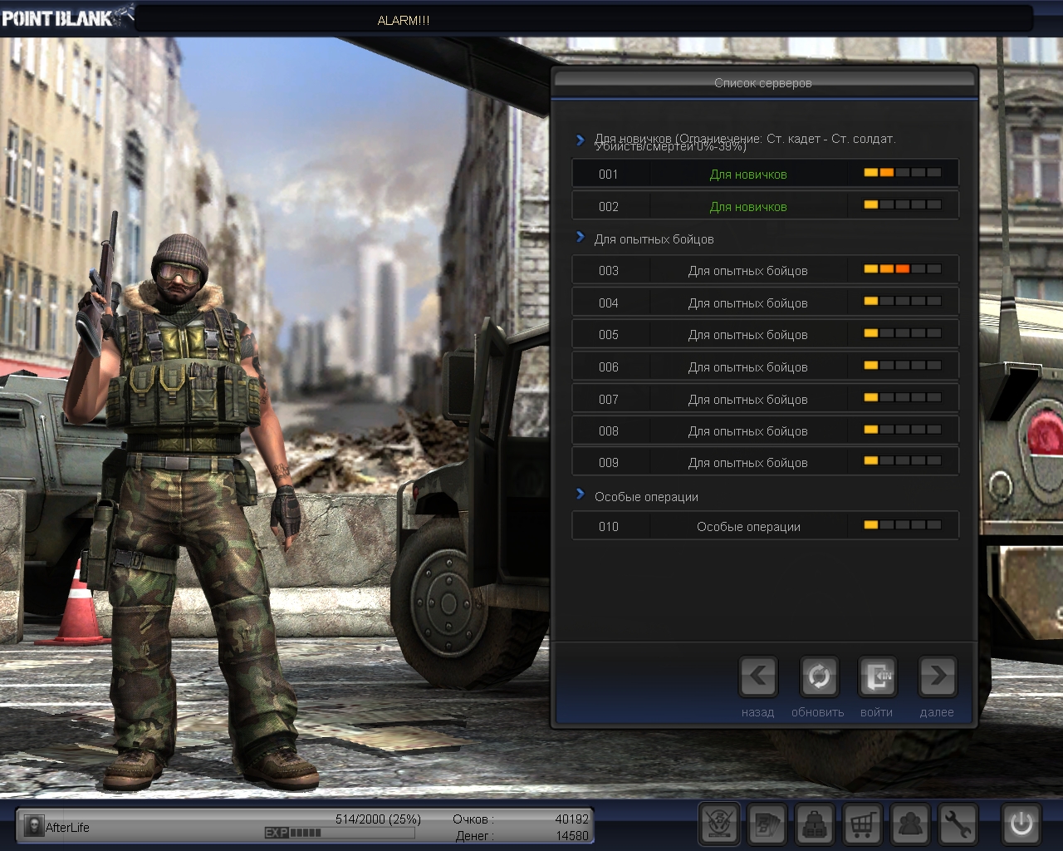Collapse the Особые операции group
The width and height of the screenshot is (1063, 851).
(580, 494)
